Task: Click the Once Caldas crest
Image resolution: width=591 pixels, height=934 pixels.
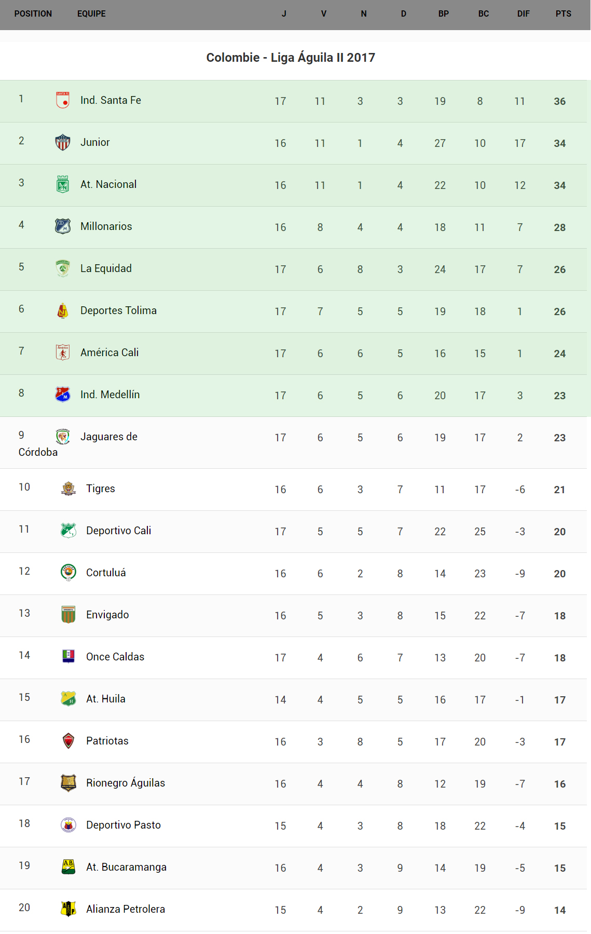Action: [68, 656]
